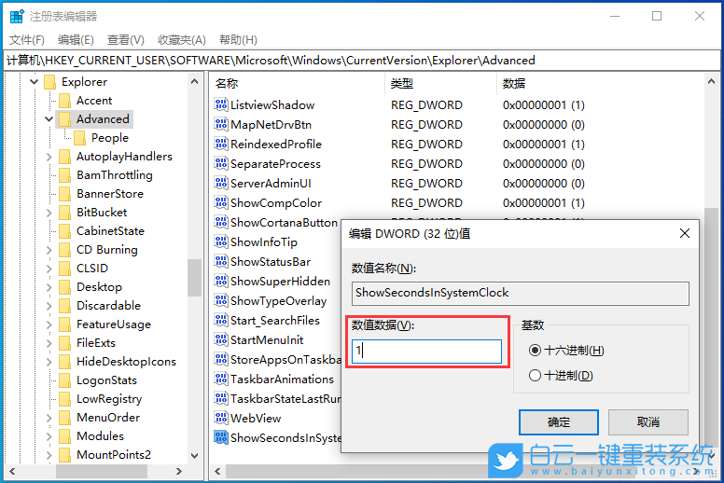Click the CabinetState folder icon
The width and height of the screenshot is (724, 483).
[x=65, y=230]
